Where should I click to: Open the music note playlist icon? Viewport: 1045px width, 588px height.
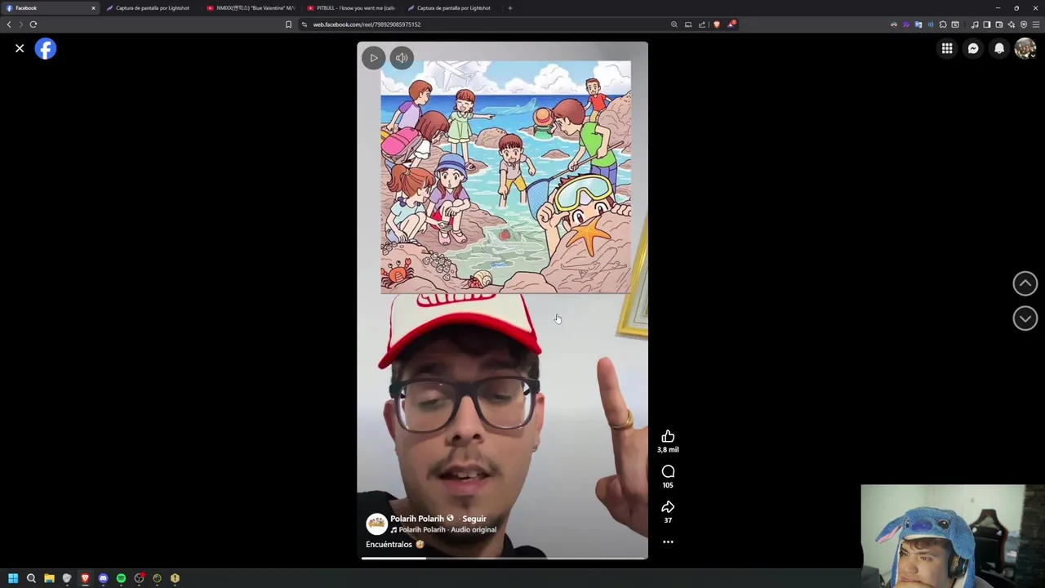click(x=975, y=24)
